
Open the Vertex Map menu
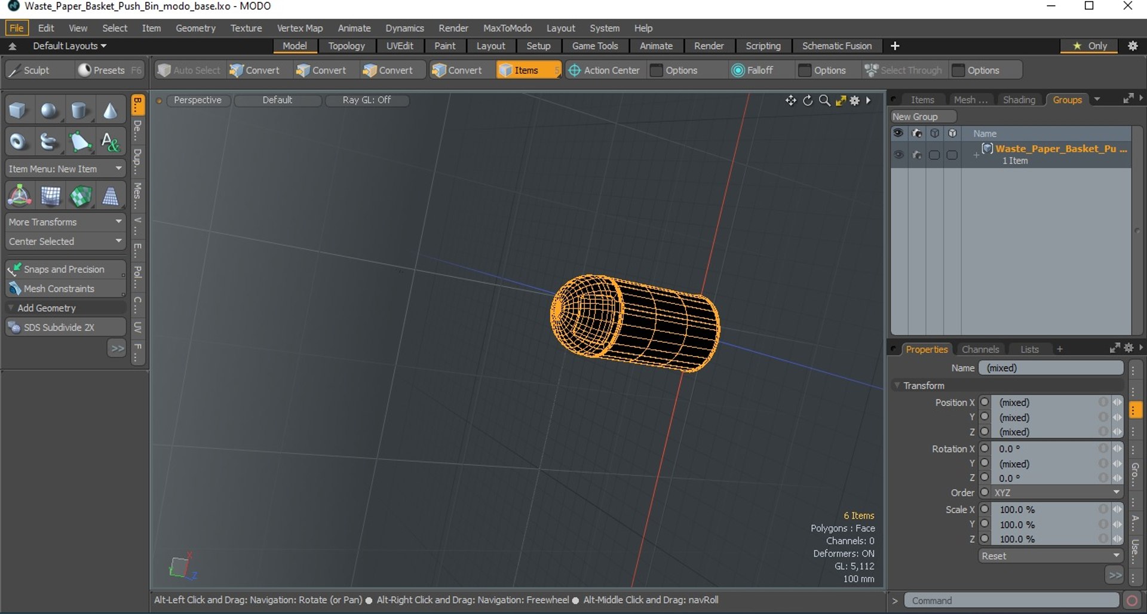[x=300, y=28]
